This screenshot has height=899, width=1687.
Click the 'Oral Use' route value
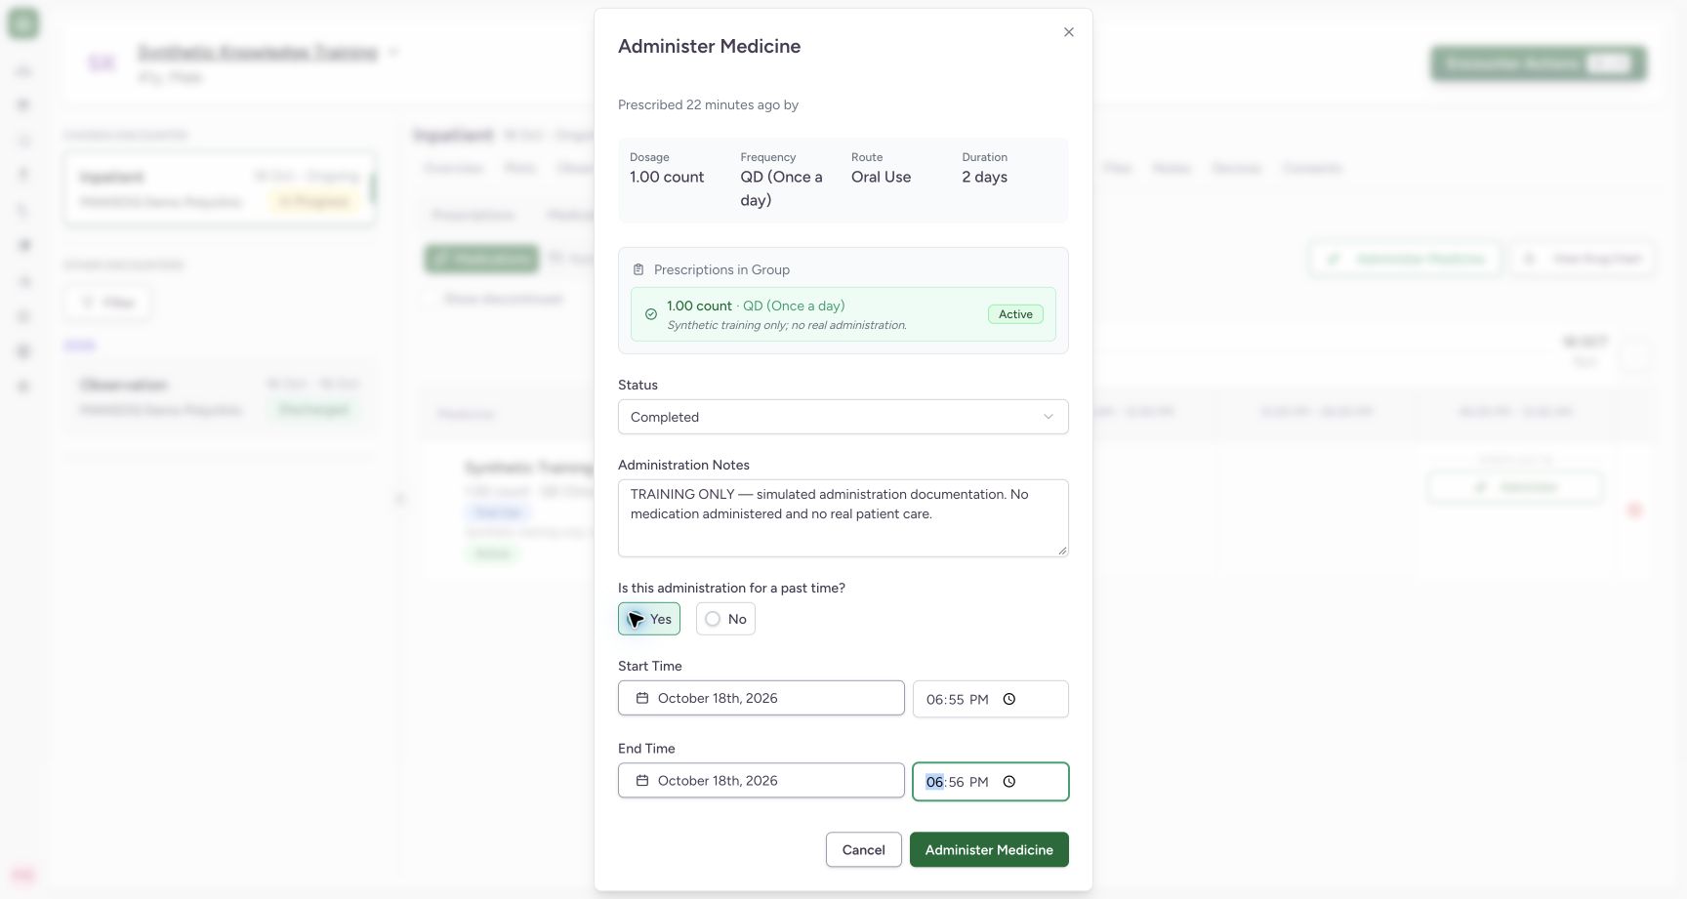pyautogui.click(x=881, y=177)
